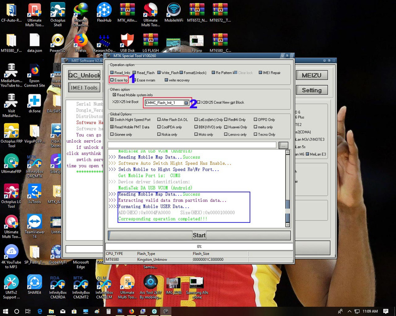Open Setting in MRT Software window
Viewport: 396px width, 316px height.
311,90
